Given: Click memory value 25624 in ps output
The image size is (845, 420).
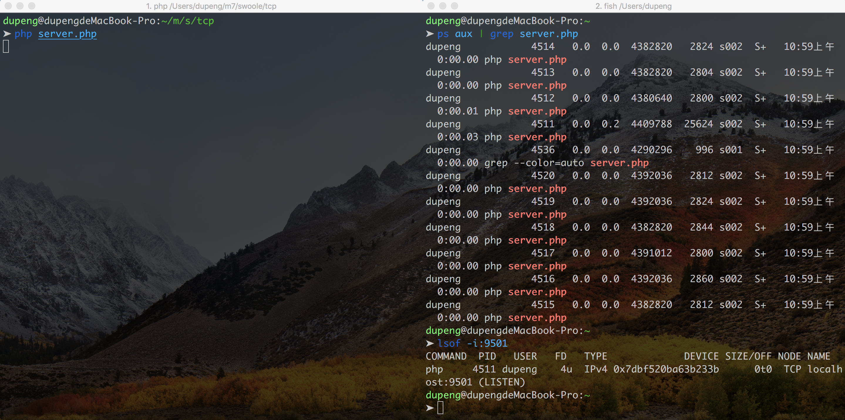Looking at the screenshot, I should pos(698,124).
